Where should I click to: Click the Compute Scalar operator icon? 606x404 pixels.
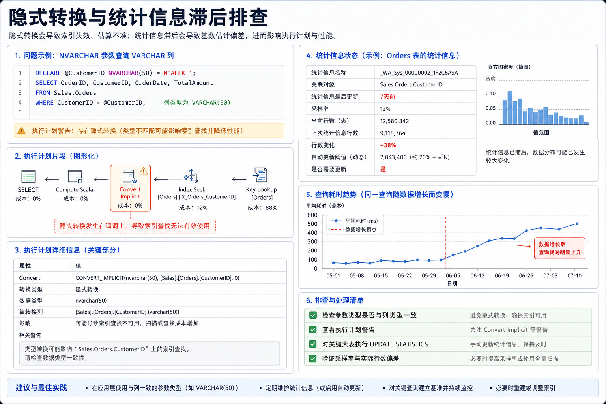pos(75,176)
